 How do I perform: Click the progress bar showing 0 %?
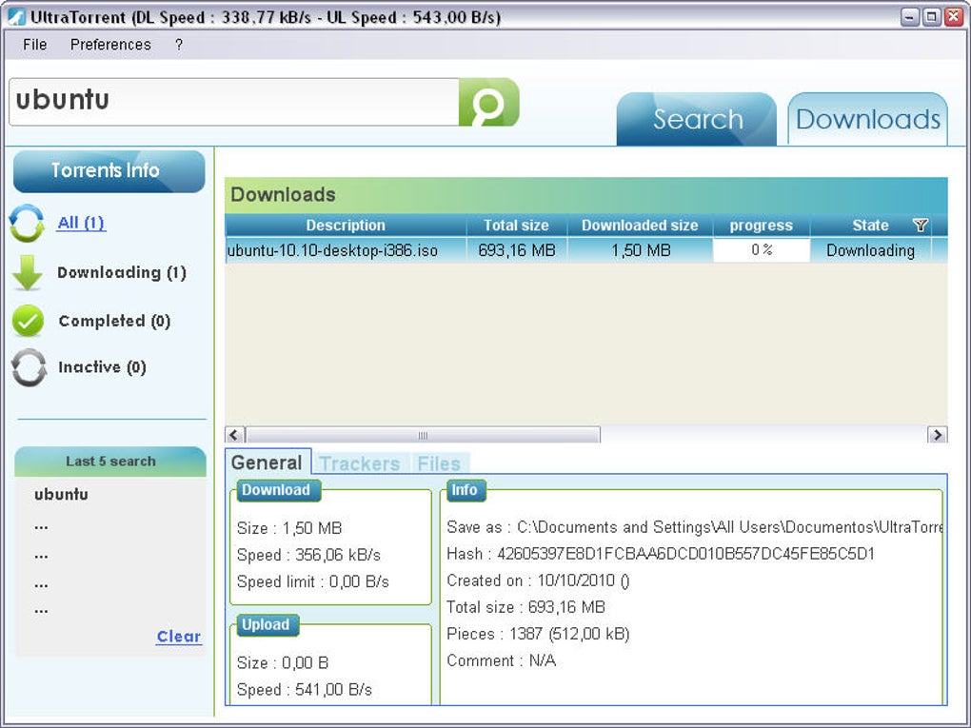click(761, 251)
